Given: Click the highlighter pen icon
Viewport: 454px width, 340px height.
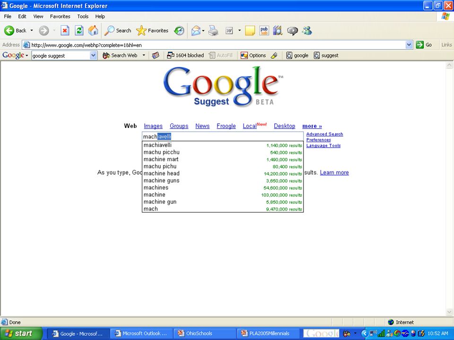Looking at the screenshot, I should pyautogui.click(x=274, y=55).
